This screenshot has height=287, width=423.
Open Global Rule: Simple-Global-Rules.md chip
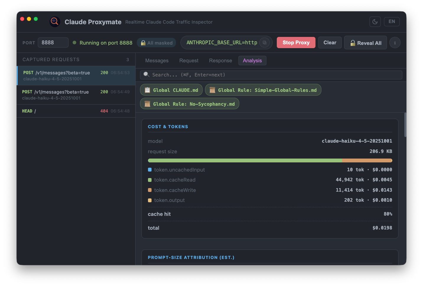tap(263, 90)
